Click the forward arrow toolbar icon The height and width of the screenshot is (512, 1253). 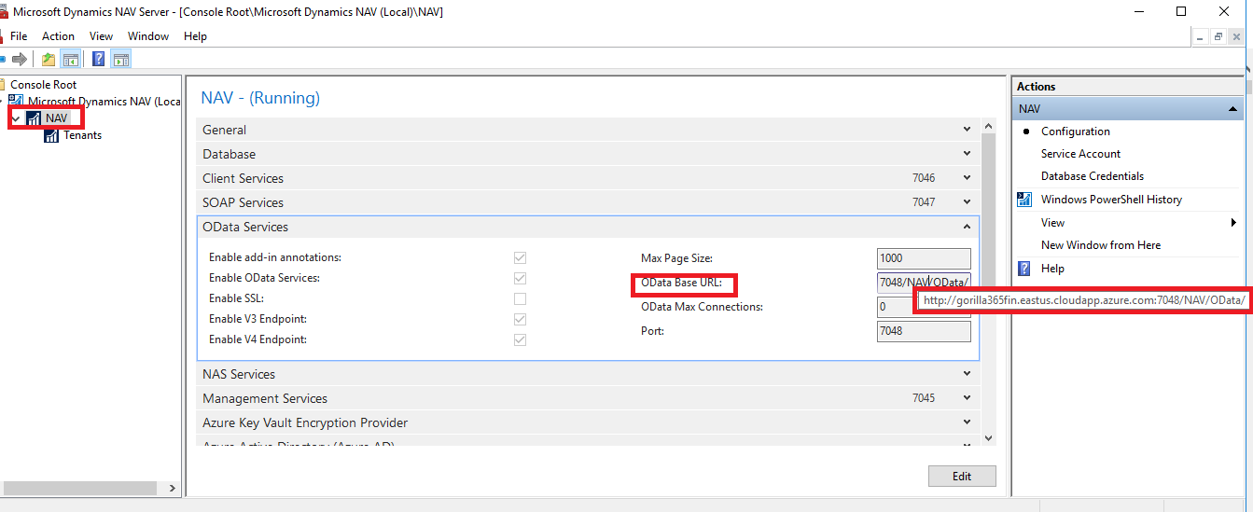click(x=19, y=60)
